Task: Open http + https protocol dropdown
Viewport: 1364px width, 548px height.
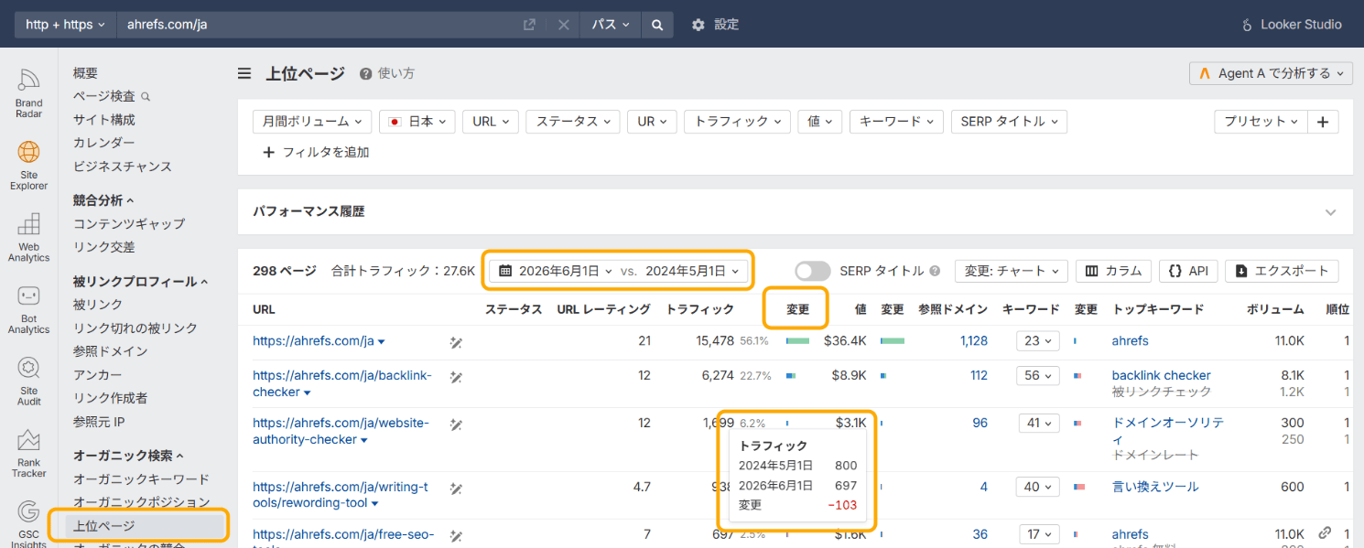Action: pos(65,25)
